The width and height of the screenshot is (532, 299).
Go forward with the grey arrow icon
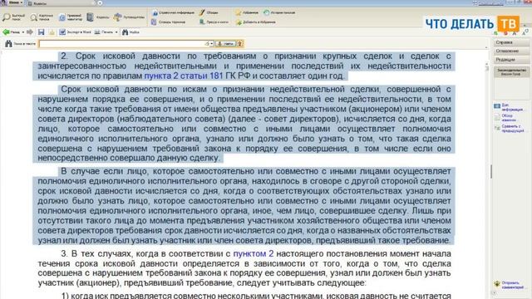[x=30, y=32]
